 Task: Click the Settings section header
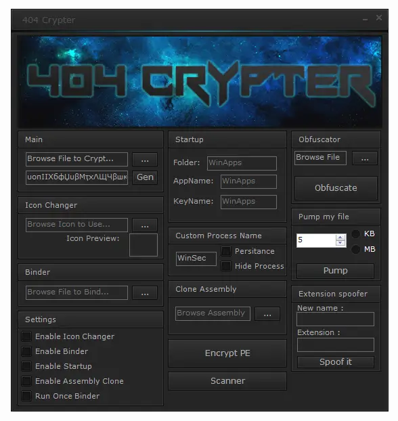pos(91,319)
